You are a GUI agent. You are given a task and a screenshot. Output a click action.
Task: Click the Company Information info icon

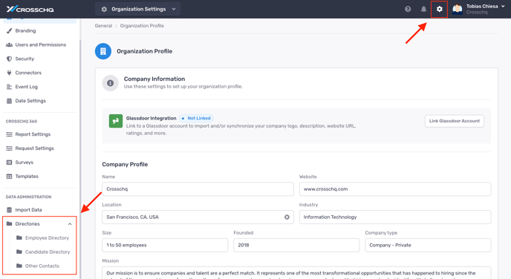pos(110,83)
